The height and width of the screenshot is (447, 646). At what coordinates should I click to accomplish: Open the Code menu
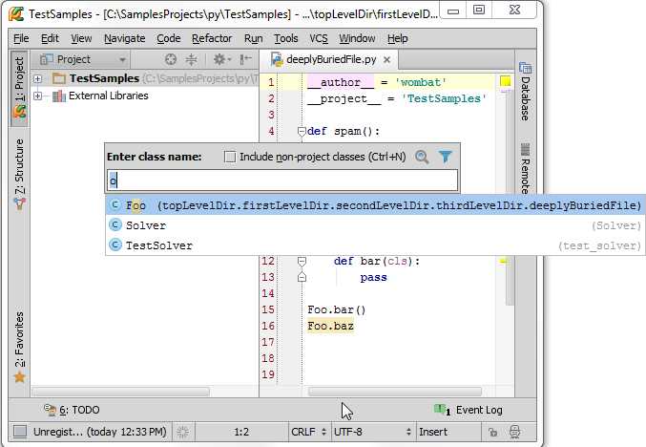[x=169, y=39]
